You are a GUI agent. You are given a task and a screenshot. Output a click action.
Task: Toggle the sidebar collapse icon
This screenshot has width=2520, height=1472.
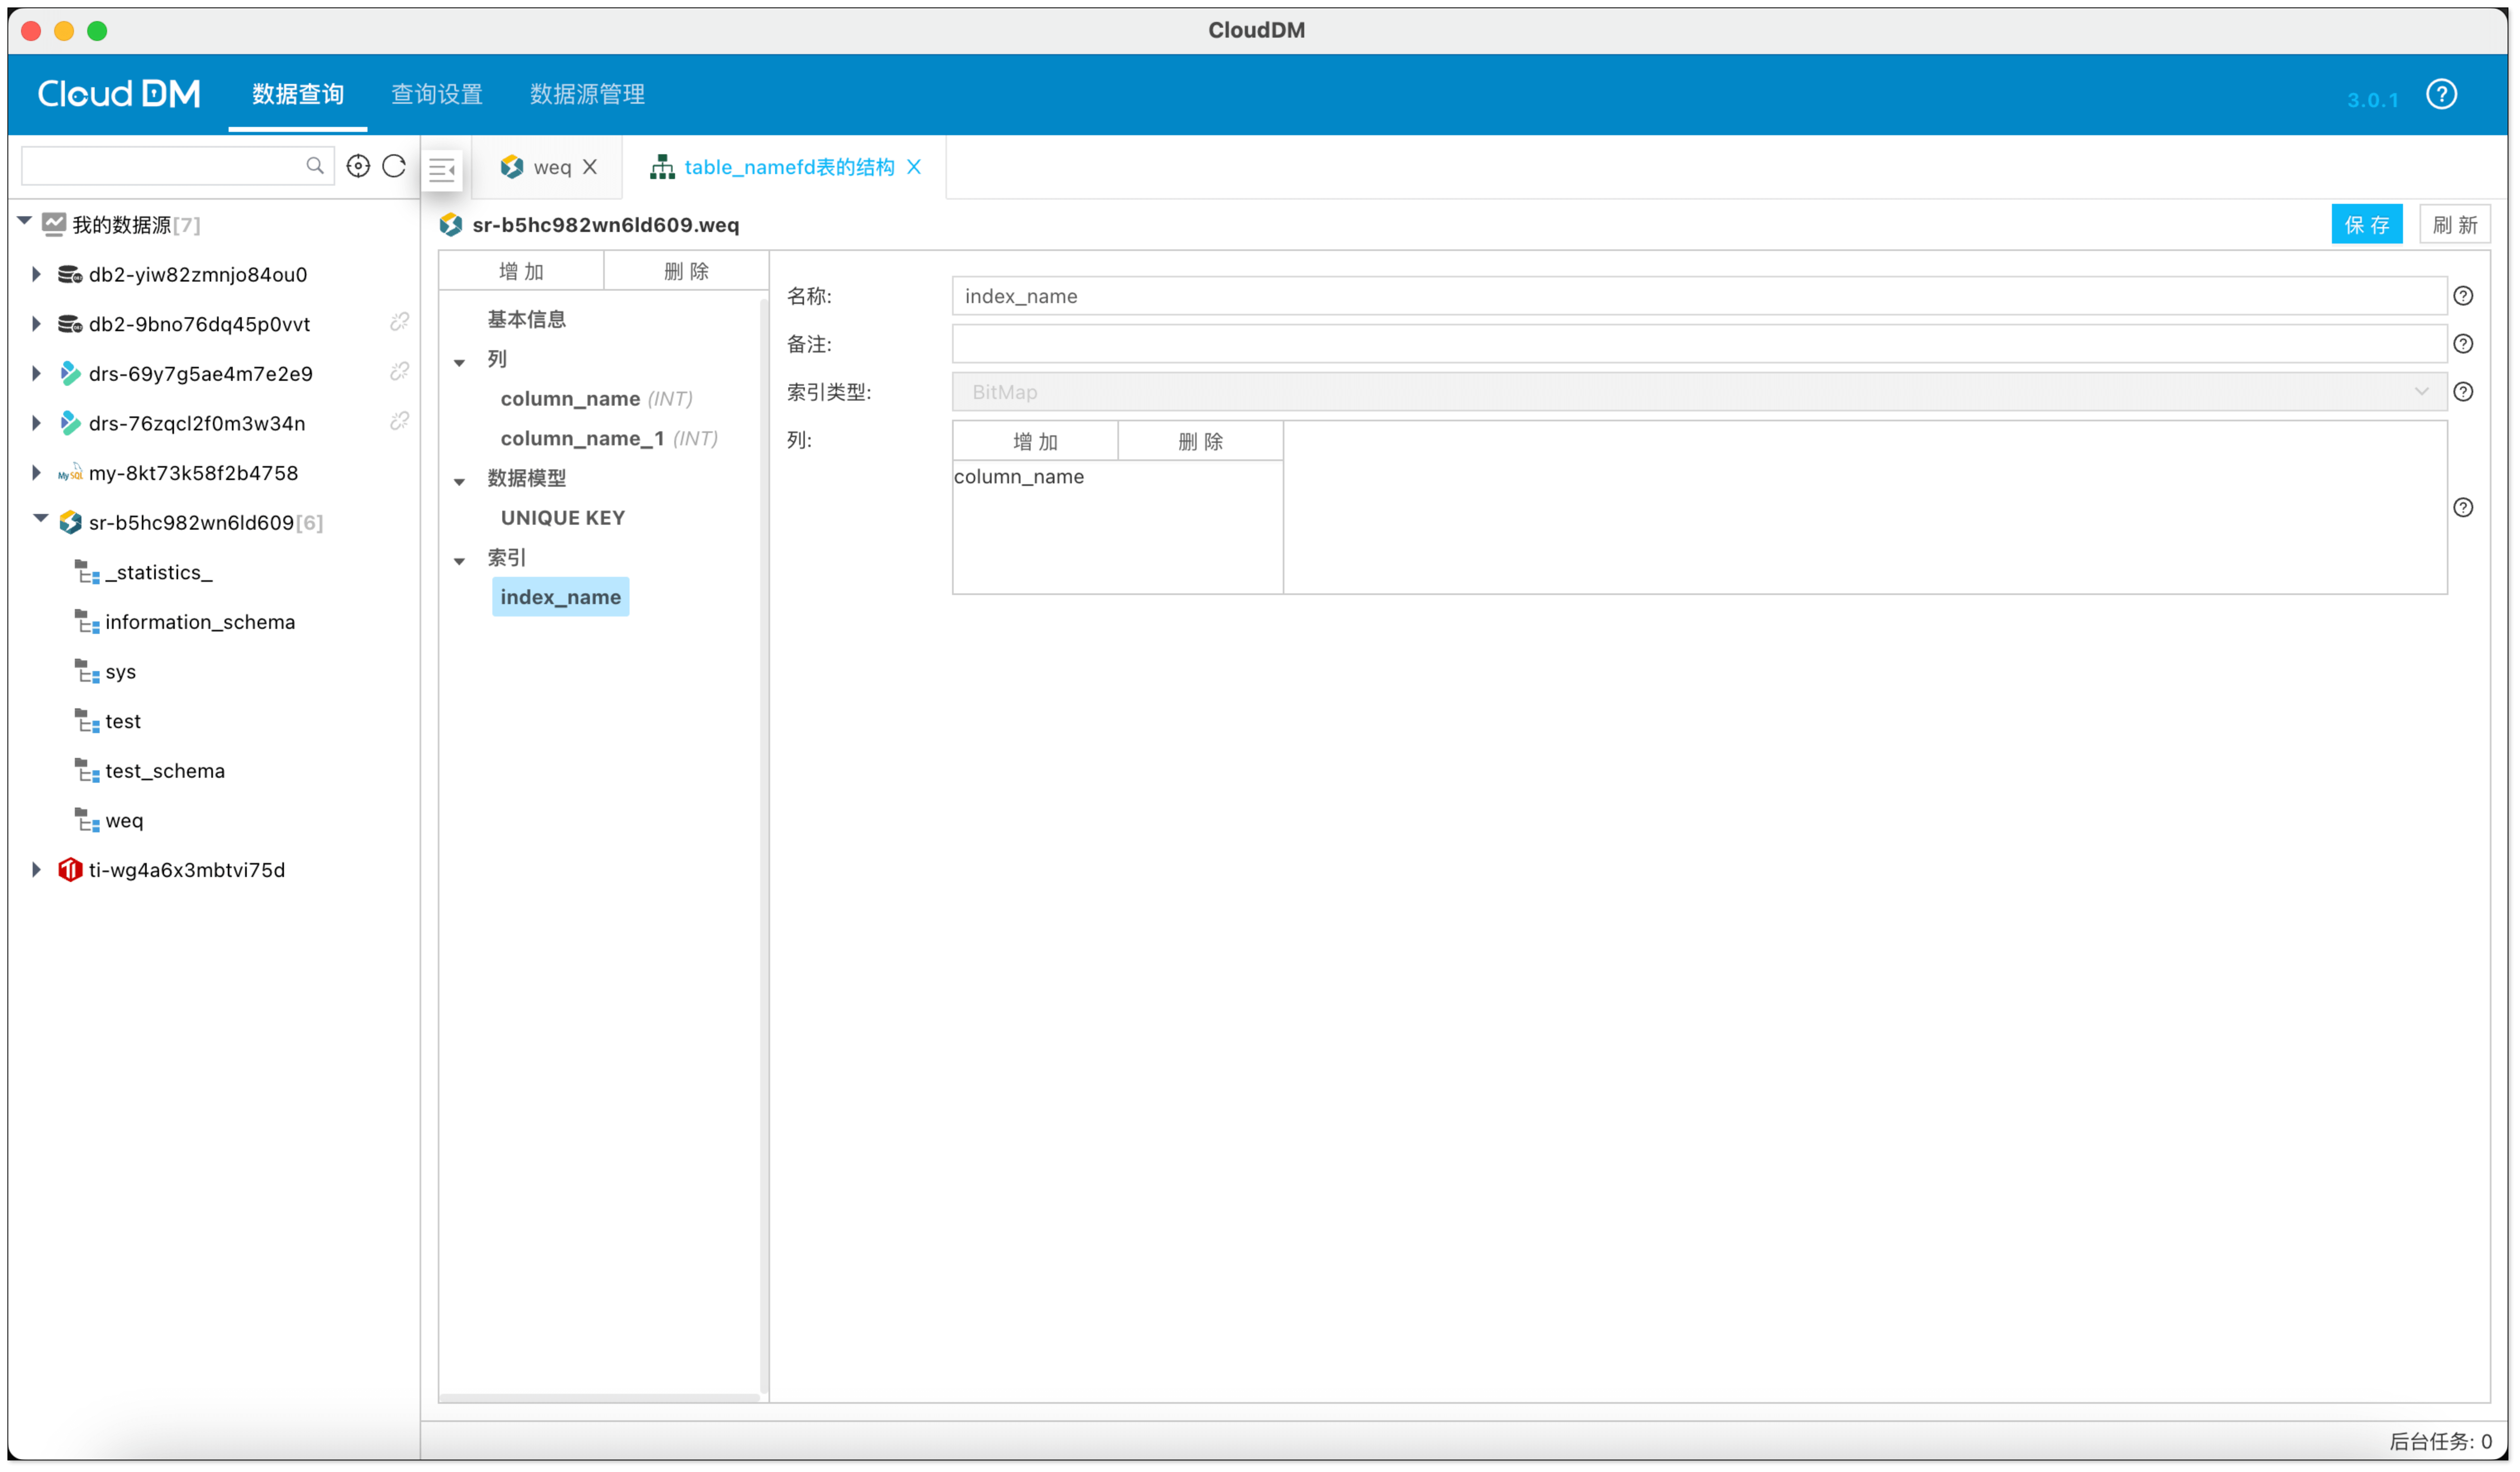point(442,169)
